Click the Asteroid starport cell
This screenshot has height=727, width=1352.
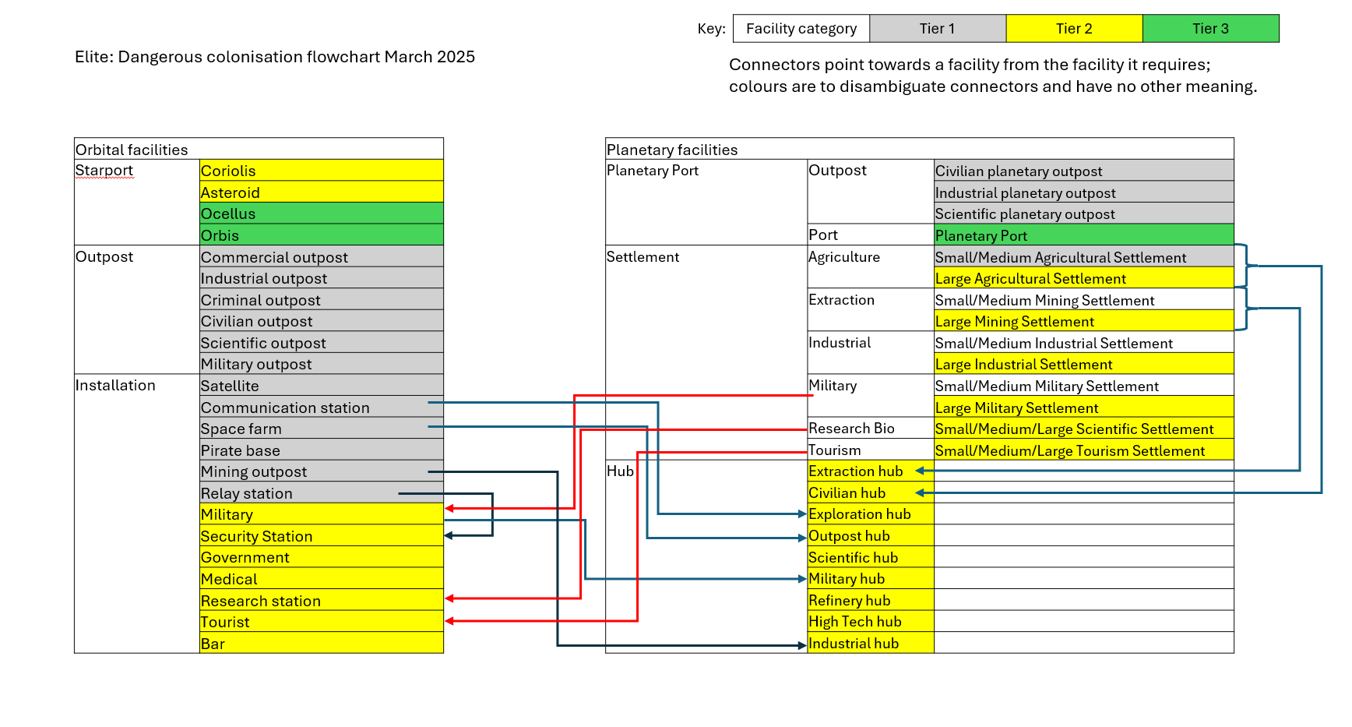(x=322, y=192)
